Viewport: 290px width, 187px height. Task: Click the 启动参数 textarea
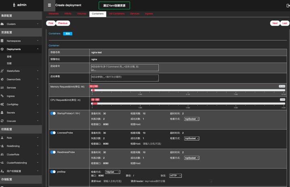tap(125, 78)
